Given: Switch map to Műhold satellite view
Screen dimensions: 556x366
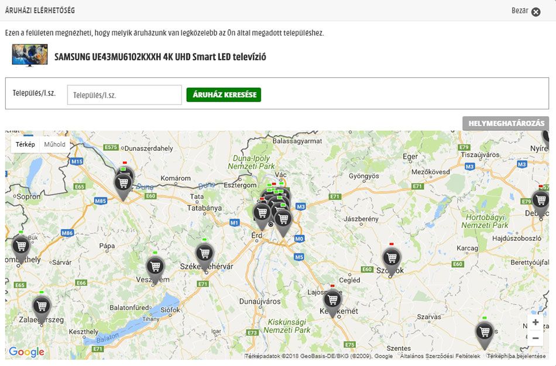Looking at the screenshot, I should [55, 144].
